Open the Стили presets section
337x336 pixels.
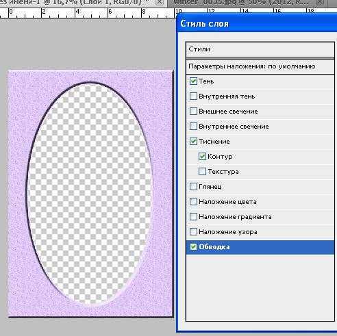[x=260, y=49]
